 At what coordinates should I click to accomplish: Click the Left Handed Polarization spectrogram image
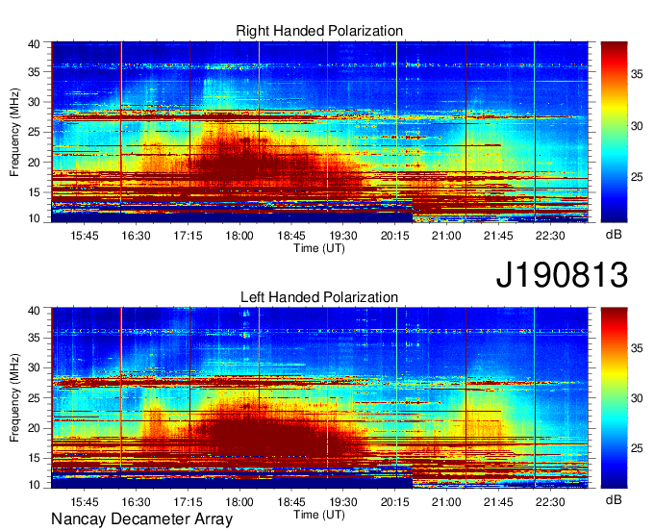click(x=319, y=398)
